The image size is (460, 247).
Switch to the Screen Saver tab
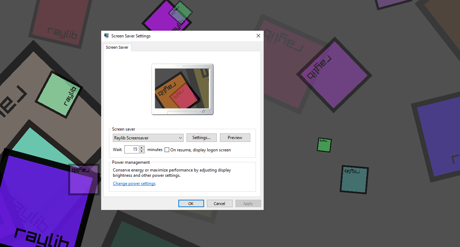point(117,47)
